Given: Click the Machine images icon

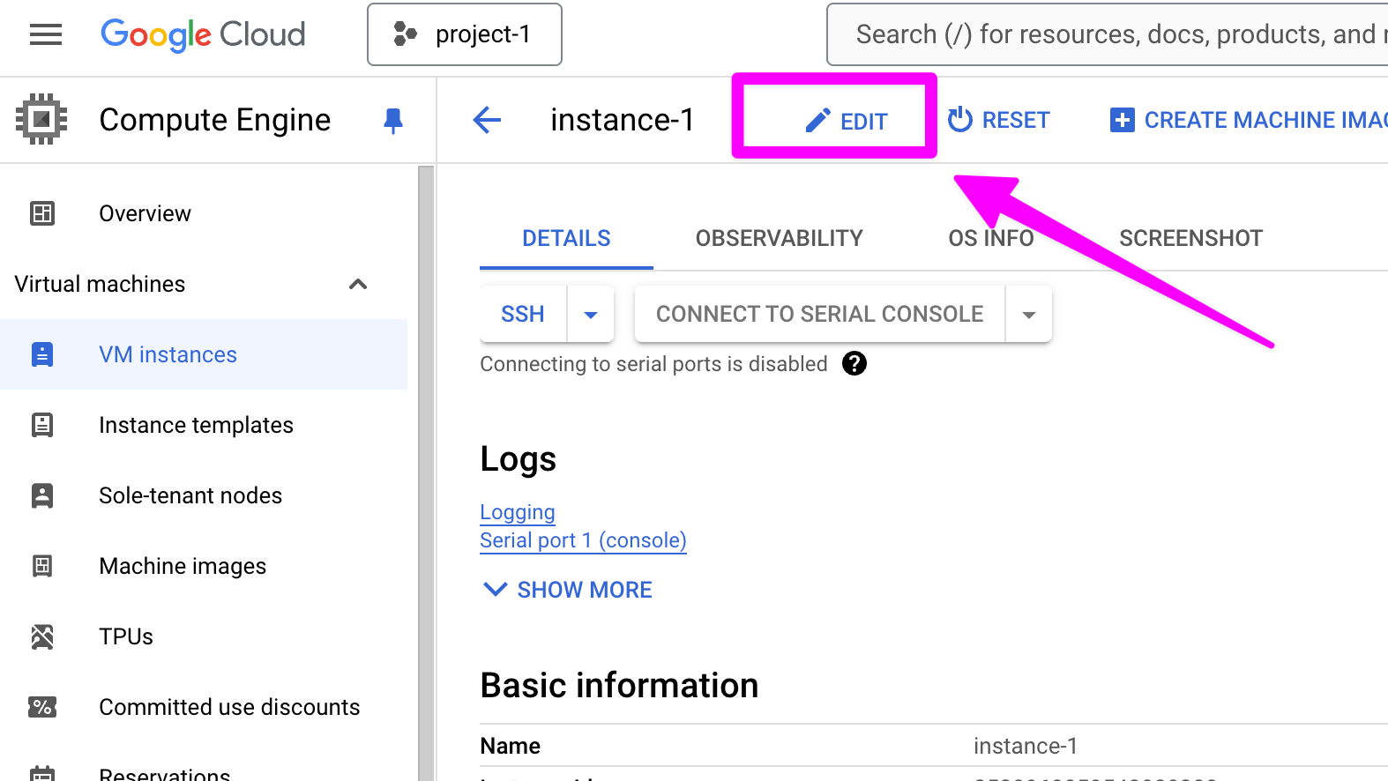Looking at the screenshot, I should (x=42, y=566).
